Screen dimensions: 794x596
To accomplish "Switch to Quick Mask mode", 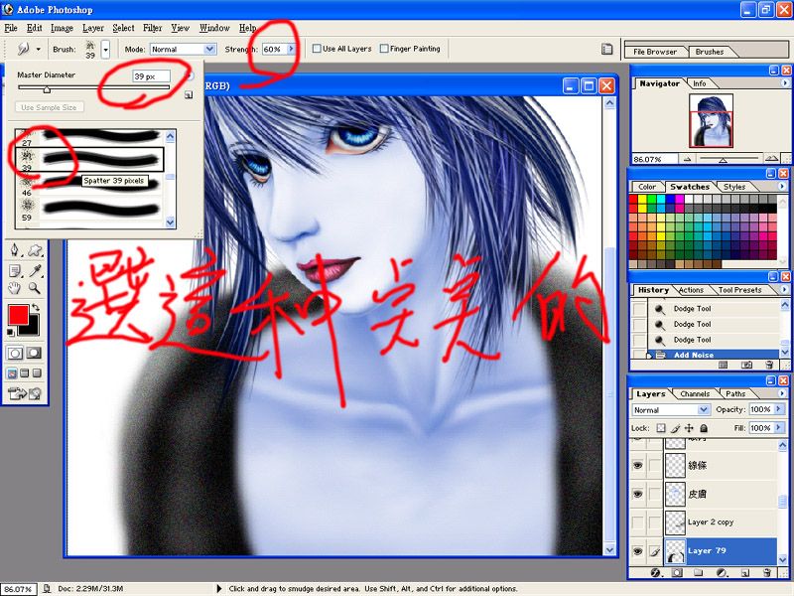I will (34, 353).
